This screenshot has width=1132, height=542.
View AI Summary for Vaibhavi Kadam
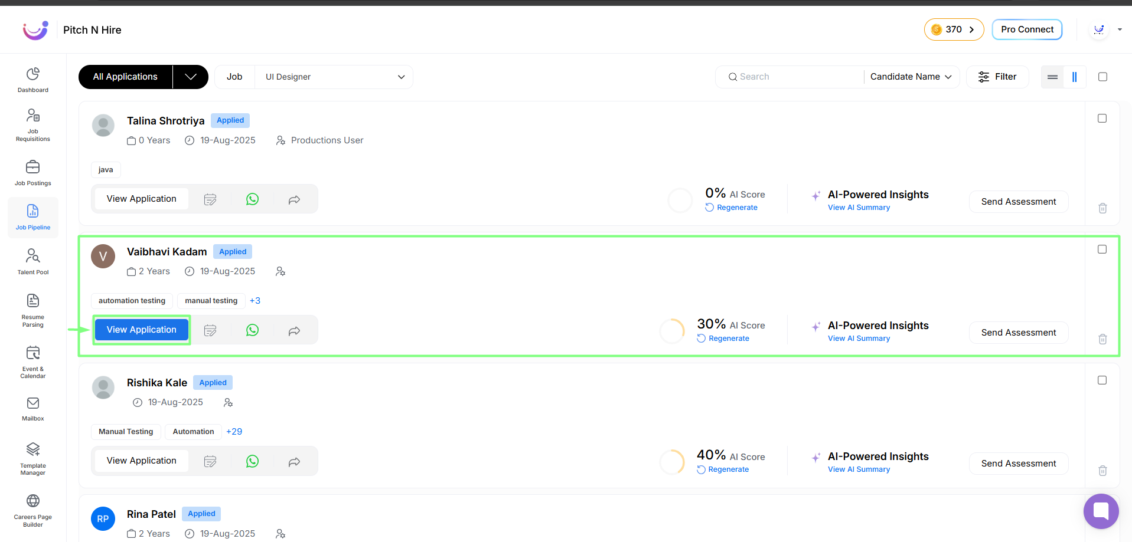click(859, 339)
